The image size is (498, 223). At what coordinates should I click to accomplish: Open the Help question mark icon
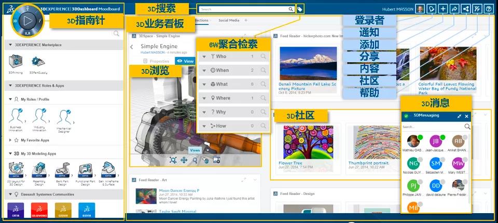(488, 9)
